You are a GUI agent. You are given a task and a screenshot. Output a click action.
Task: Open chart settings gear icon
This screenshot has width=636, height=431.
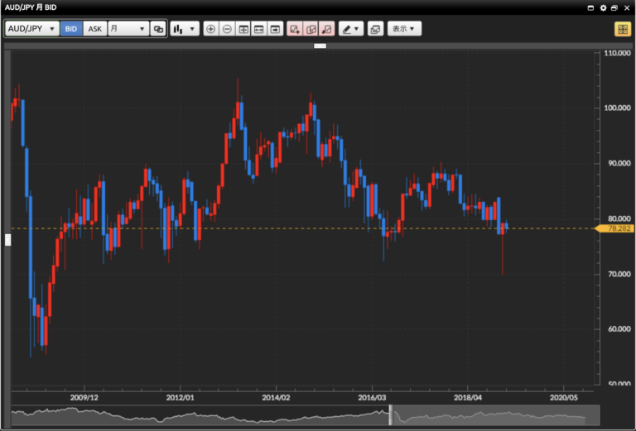603,7
